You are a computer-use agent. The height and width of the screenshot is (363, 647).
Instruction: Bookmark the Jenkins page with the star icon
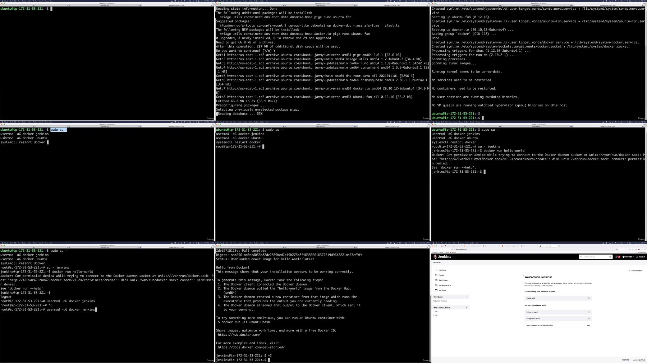pos(617,250)
